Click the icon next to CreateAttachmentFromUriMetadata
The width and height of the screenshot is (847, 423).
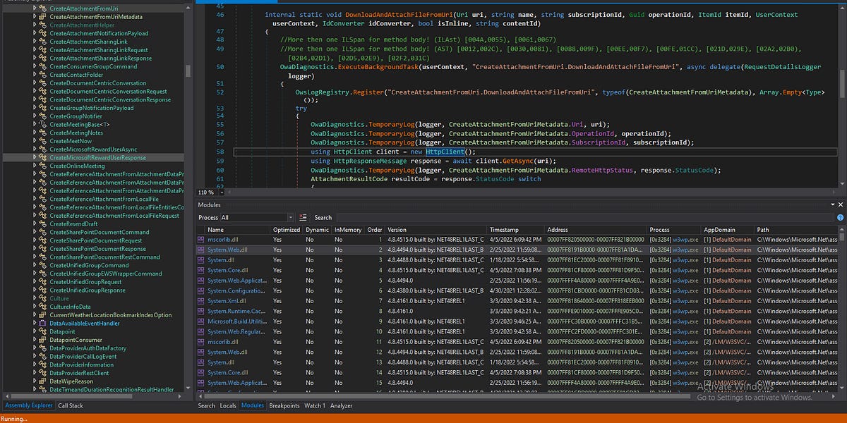tap(44, 17)
